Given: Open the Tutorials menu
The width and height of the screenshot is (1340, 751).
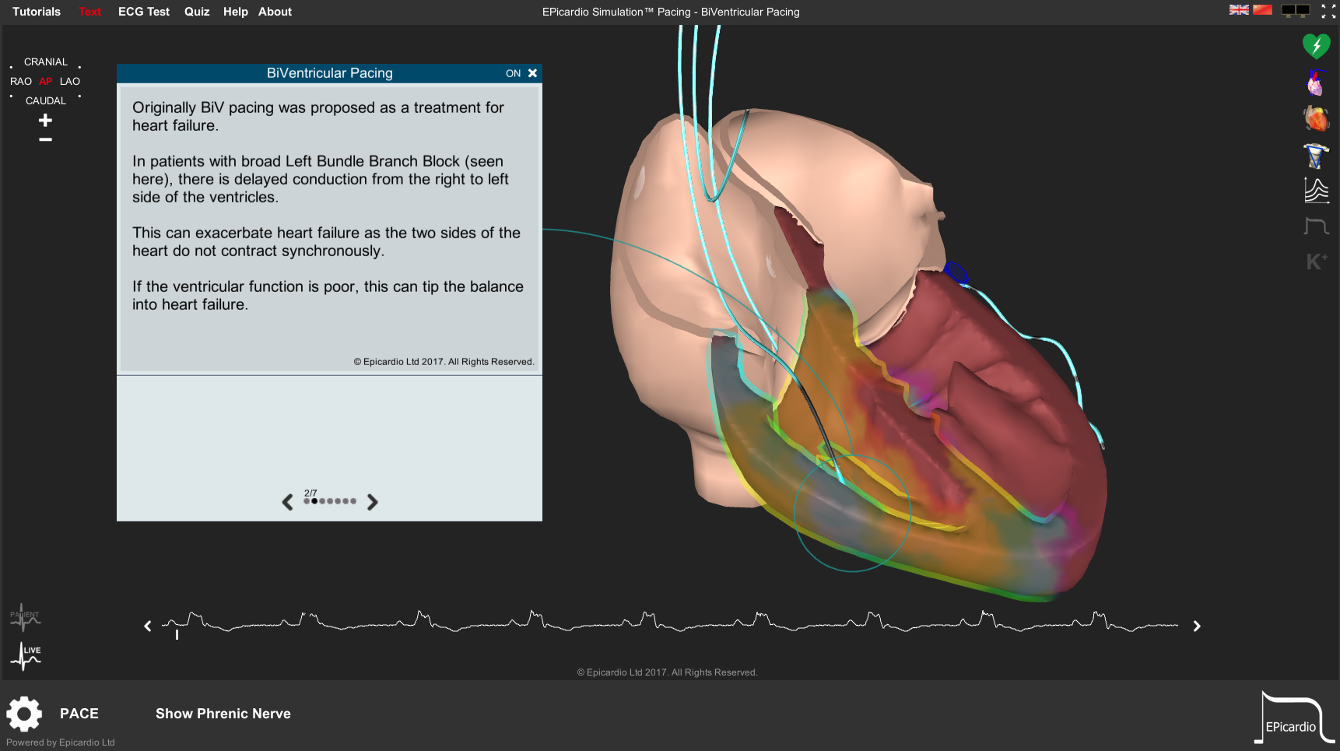Looking at the screenshot, I should 37,12.
